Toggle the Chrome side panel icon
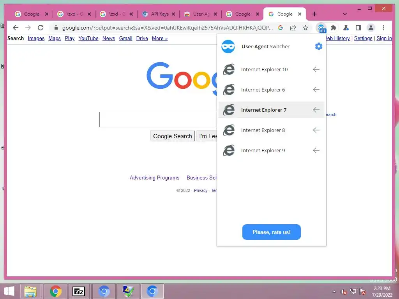The width and height of the screenshot is (399, 299). pos(358,28)
